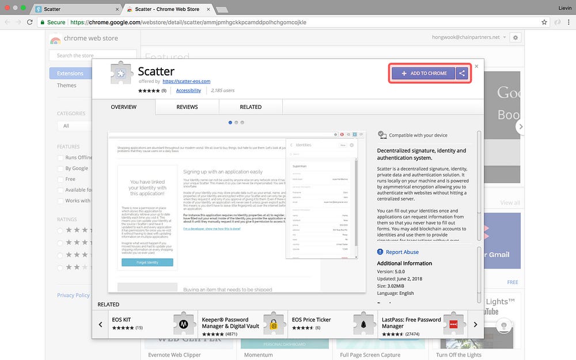Click the previous arrow in Related carousel
This screenshot has height=360, width=576.
point(100,324)
